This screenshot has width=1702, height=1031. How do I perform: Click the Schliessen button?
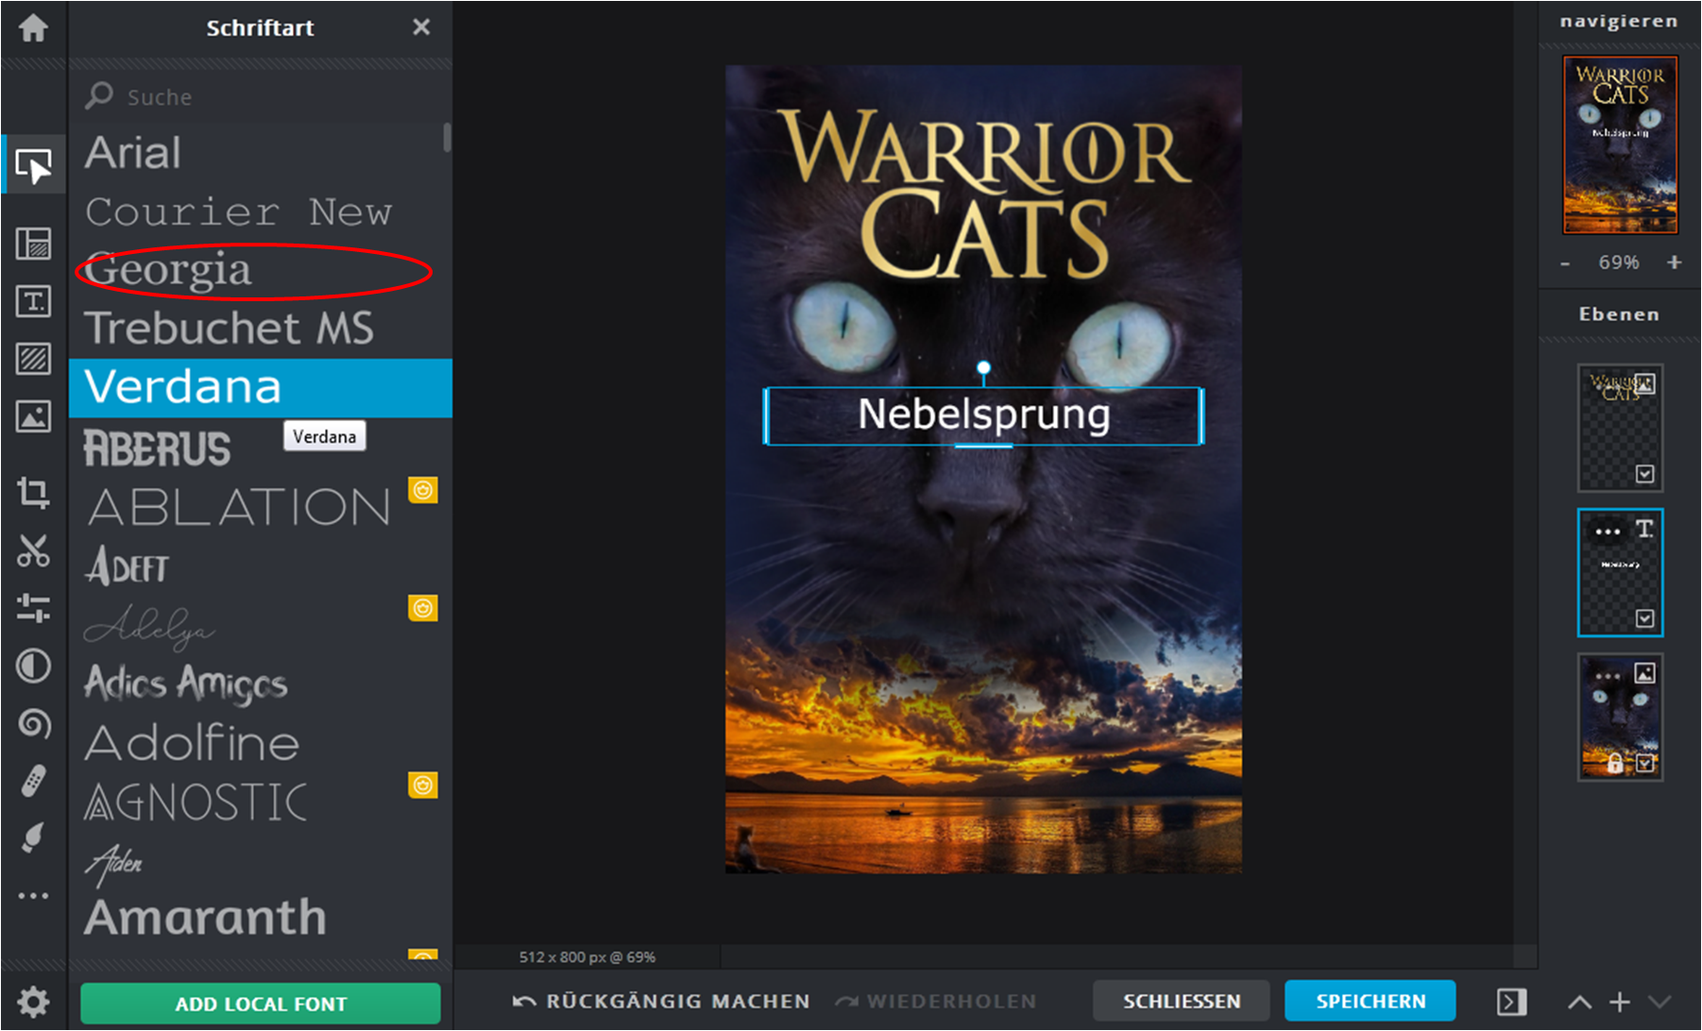tap(1182, 1001)
